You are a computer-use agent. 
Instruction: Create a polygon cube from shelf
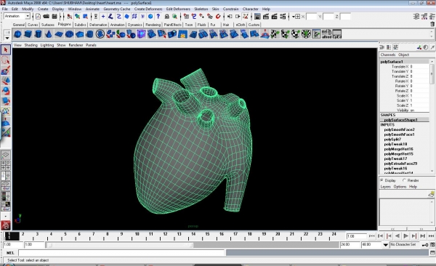[28, 34]
